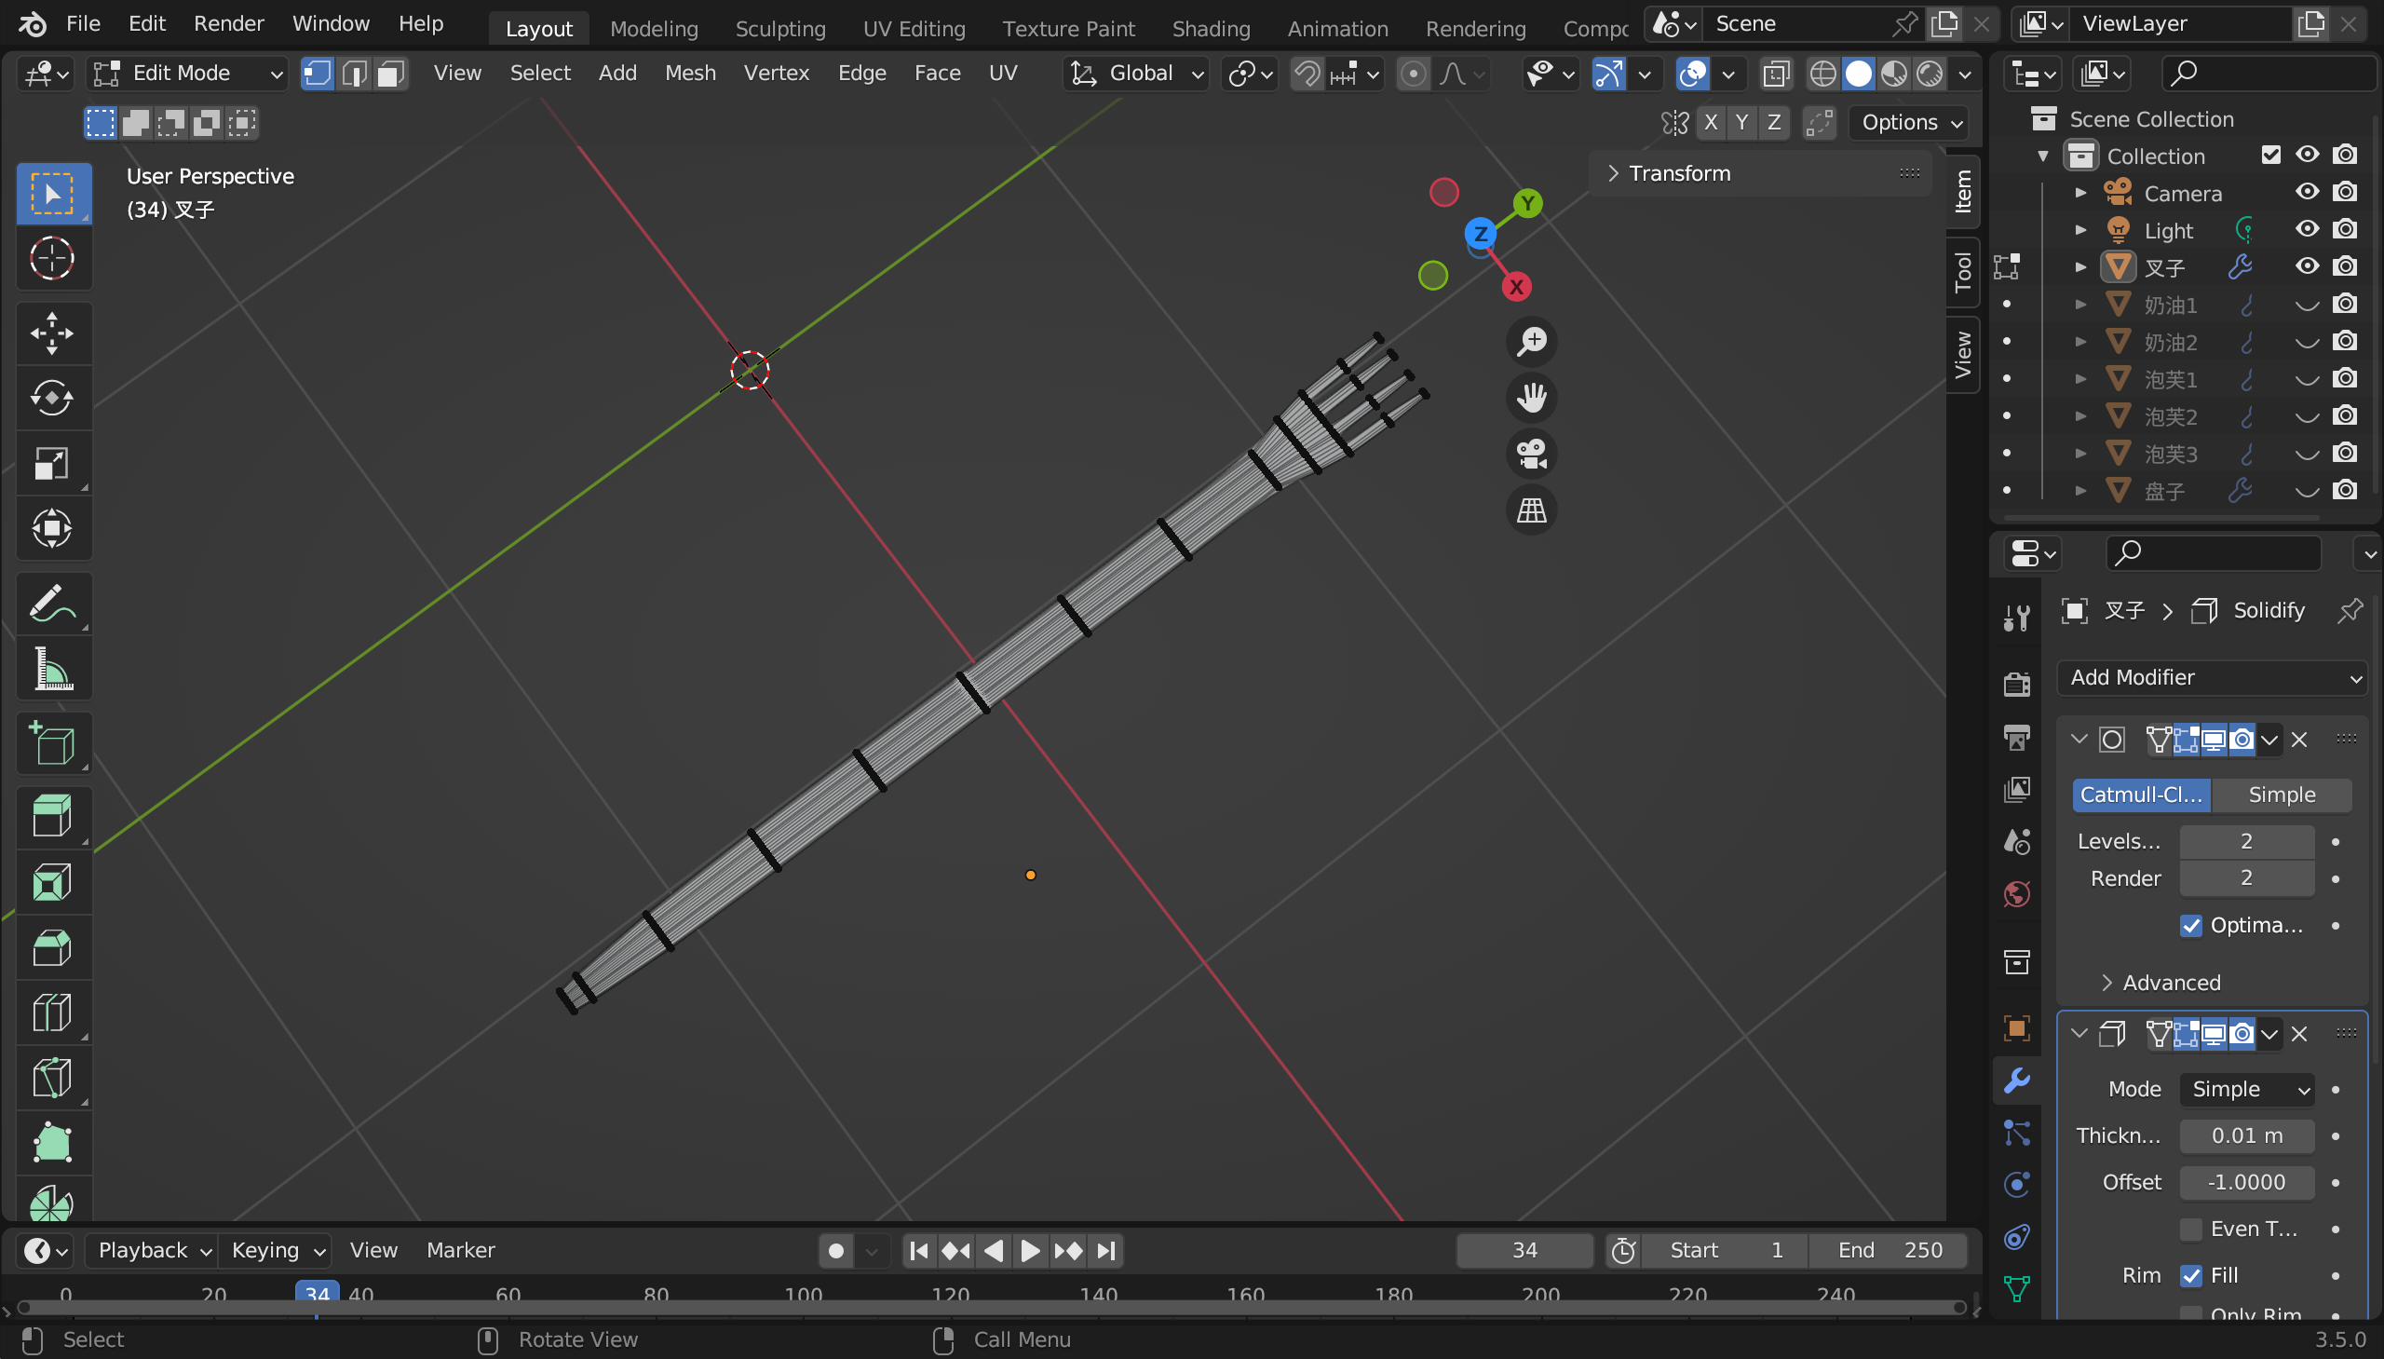Select the Poly Build tool

click(x=52, y=1145)
